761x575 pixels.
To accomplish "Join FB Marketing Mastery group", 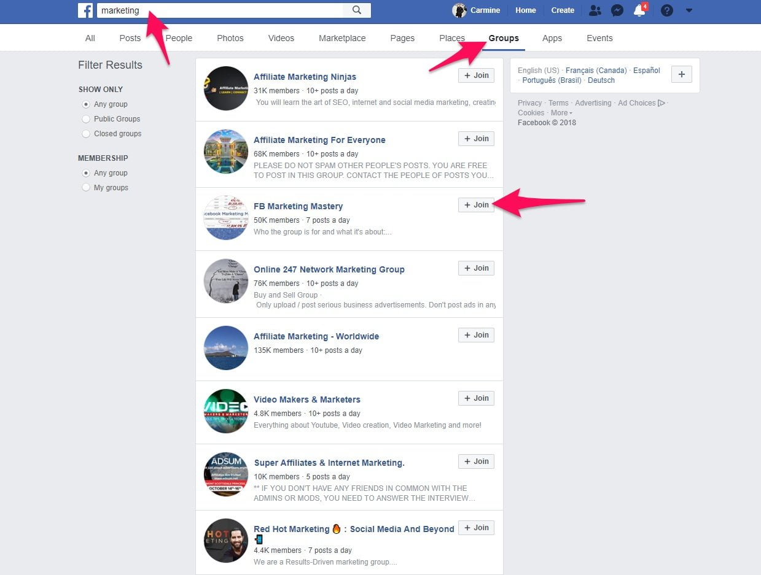I will pos(476,205).
